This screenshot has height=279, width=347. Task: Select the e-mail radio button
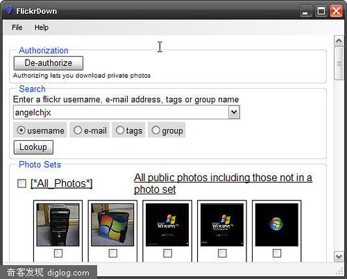point(78,130)
